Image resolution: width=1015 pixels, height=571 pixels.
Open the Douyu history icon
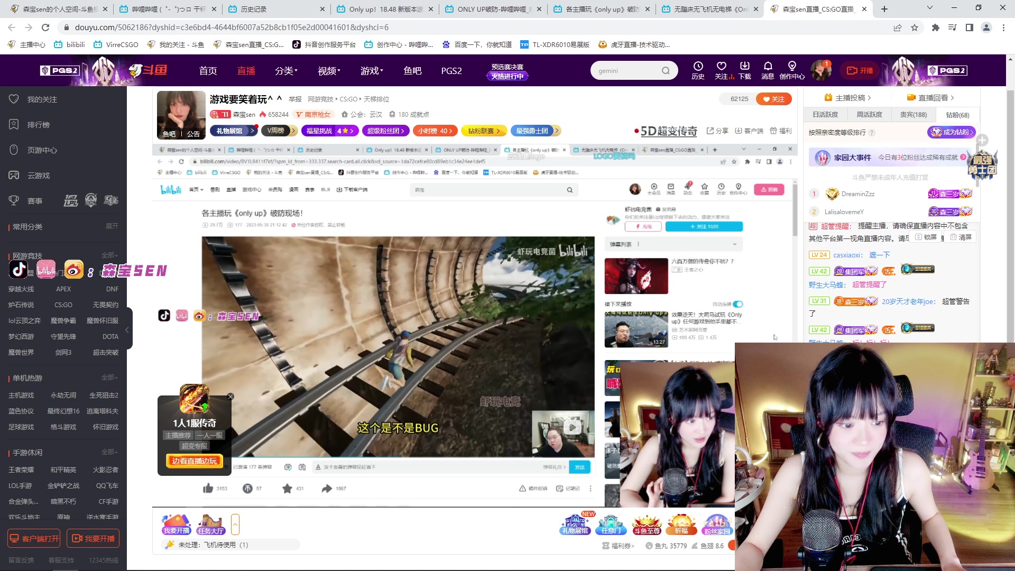click(x=698, y=70)
